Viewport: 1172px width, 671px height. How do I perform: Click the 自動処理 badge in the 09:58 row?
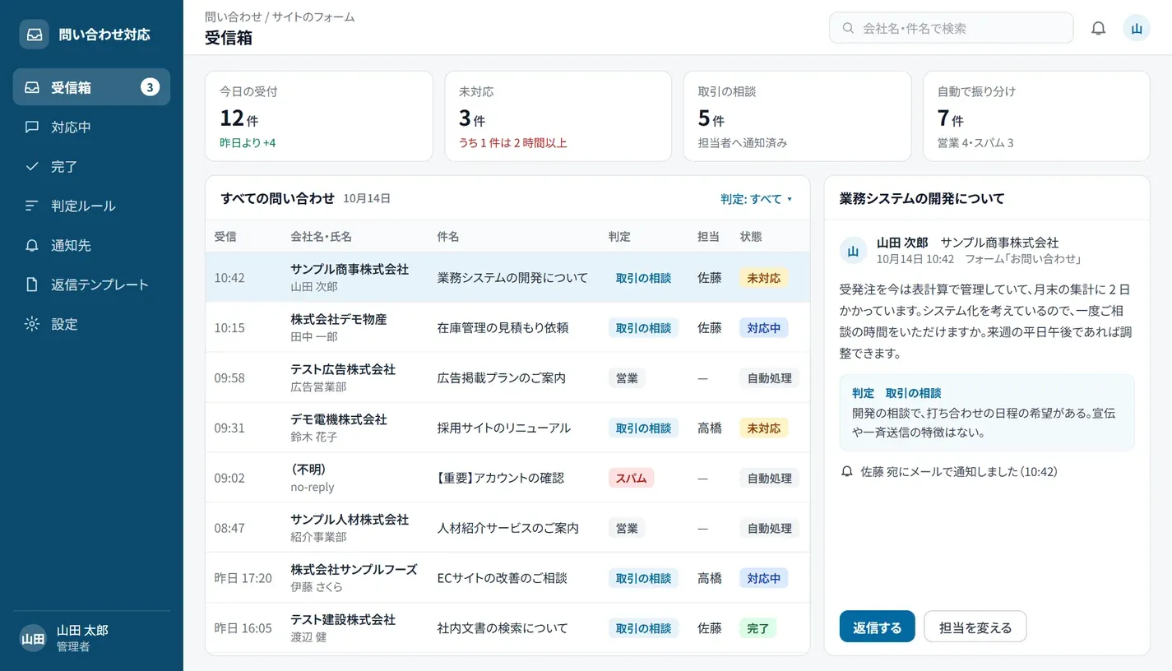pos(769,378)
